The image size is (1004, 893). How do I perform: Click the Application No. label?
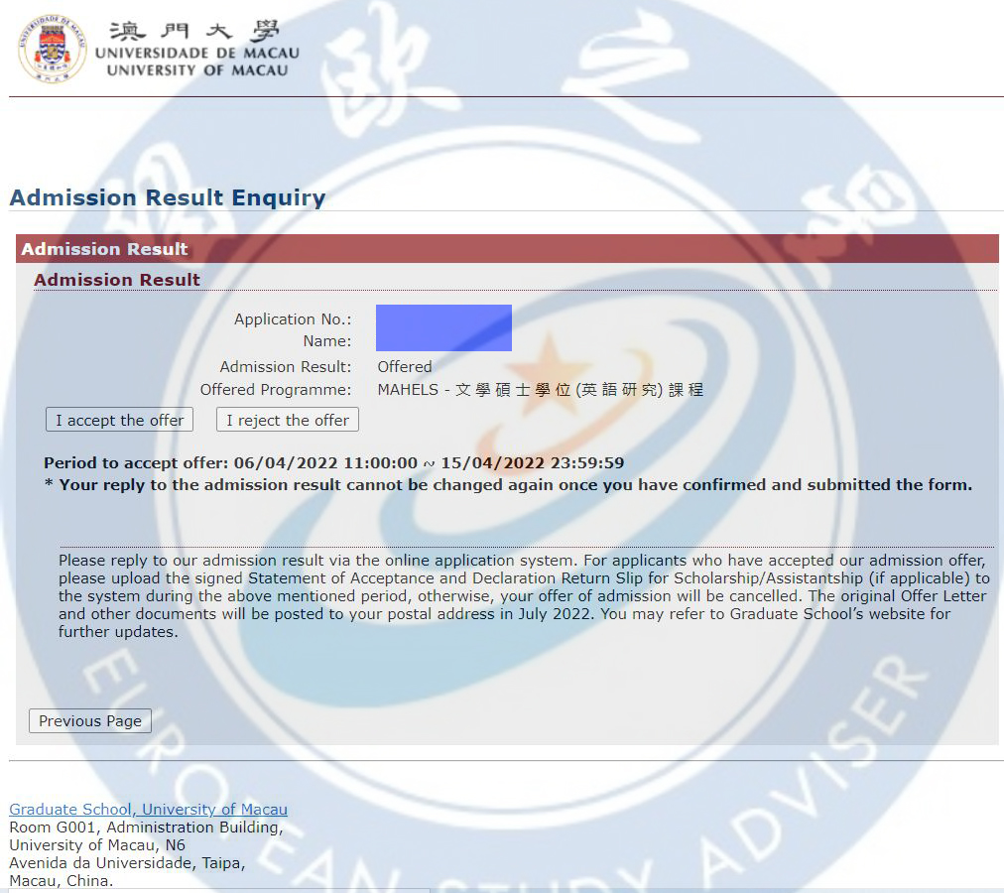(293, 319)
